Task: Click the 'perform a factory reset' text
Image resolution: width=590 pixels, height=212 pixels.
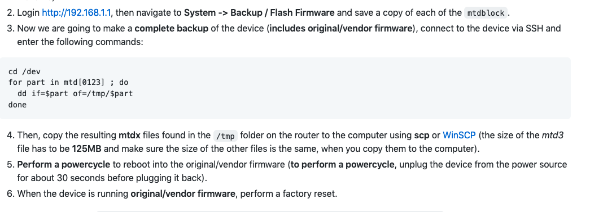Action: [x=287, y=193]
